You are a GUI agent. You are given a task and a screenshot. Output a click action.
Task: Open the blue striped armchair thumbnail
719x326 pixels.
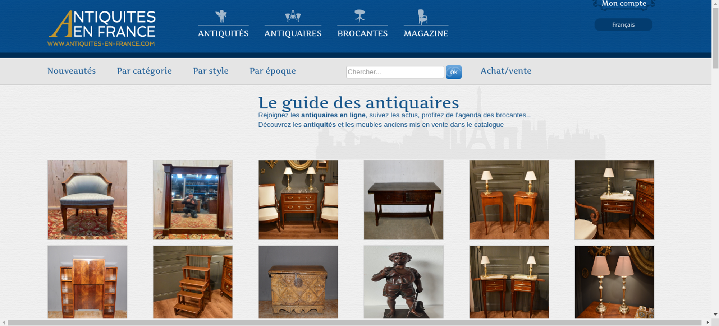(x=87, y=200)
